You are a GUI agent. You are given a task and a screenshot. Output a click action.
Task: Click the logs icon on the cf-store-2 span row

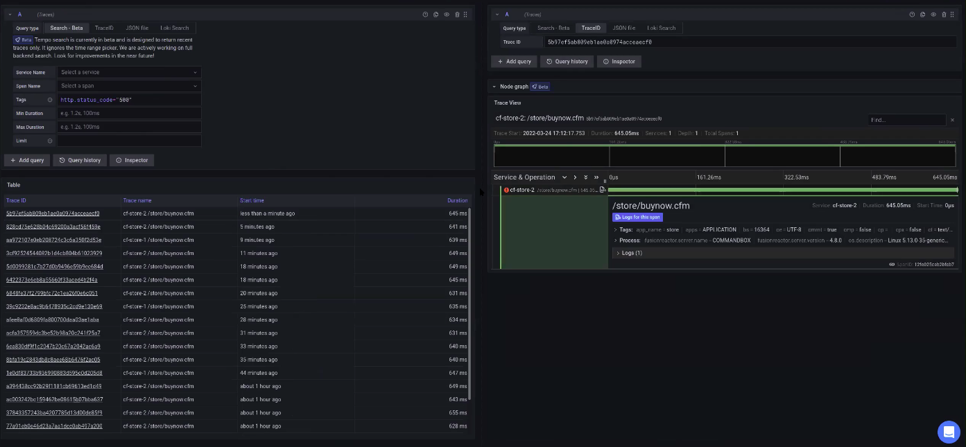[603, 190]
